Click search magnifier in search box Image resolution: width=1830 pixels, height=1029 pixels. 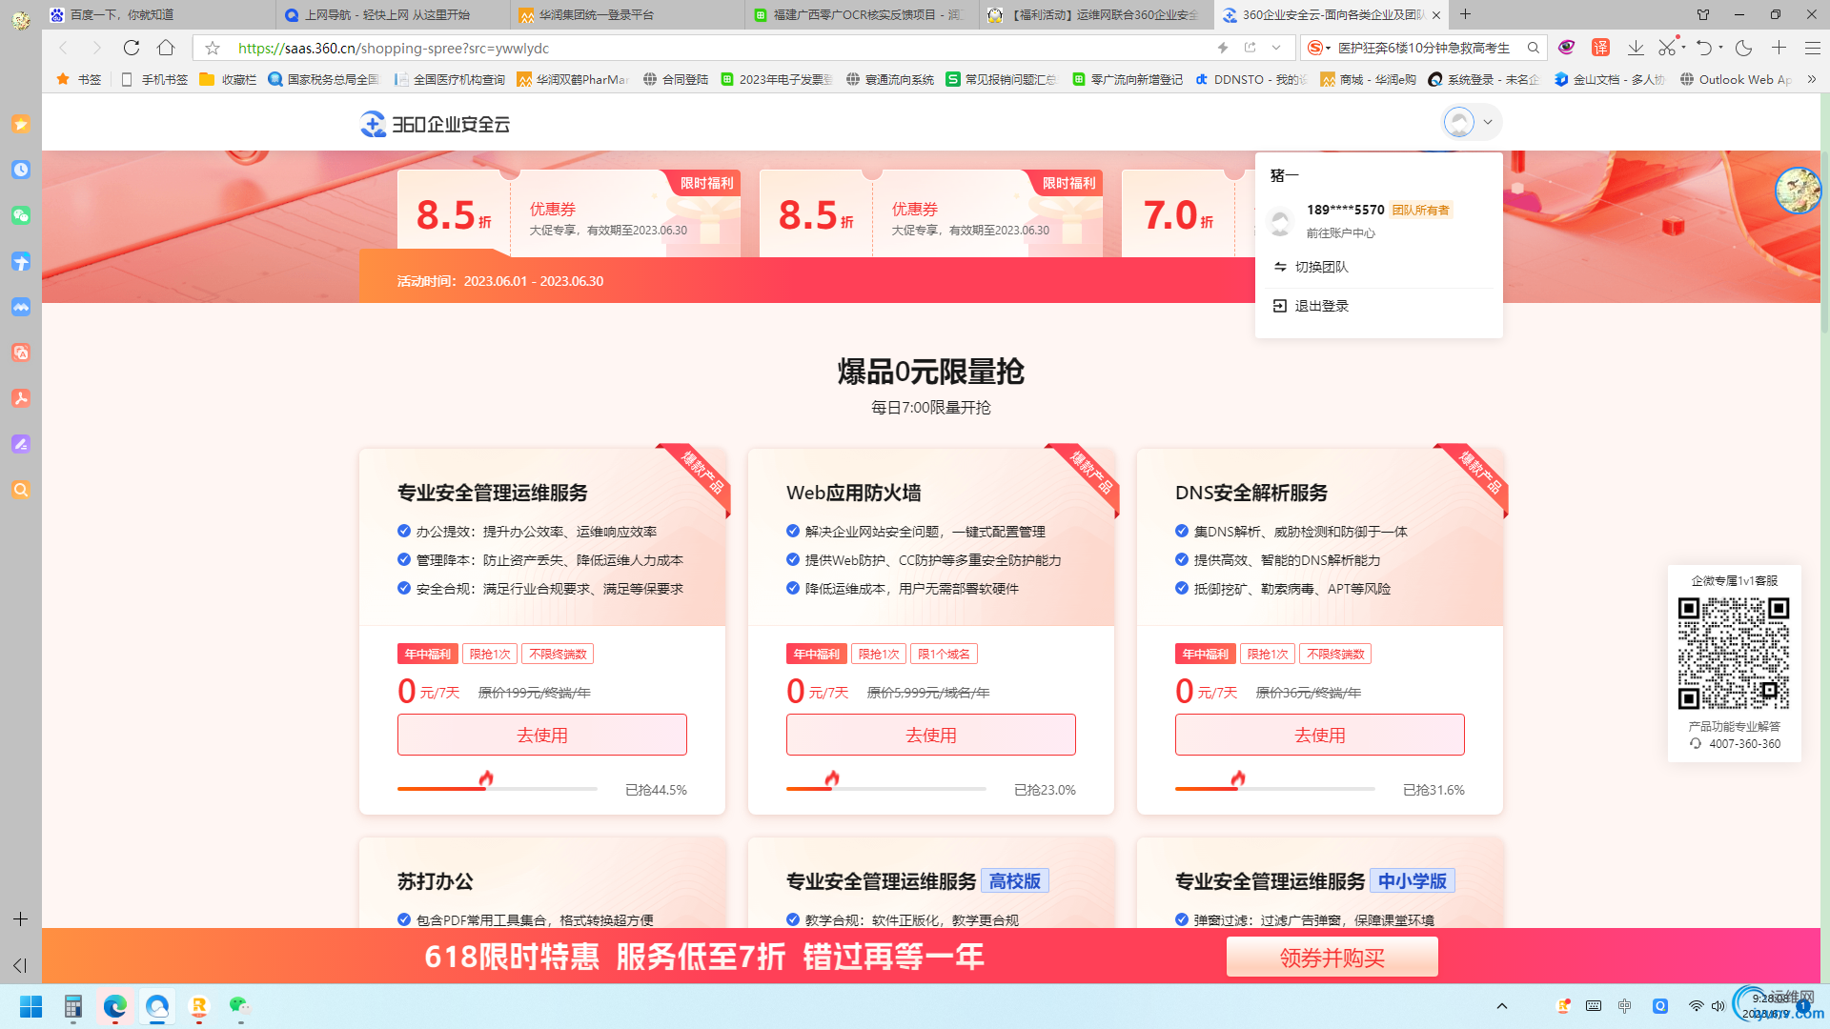[x=1534, y=48]
